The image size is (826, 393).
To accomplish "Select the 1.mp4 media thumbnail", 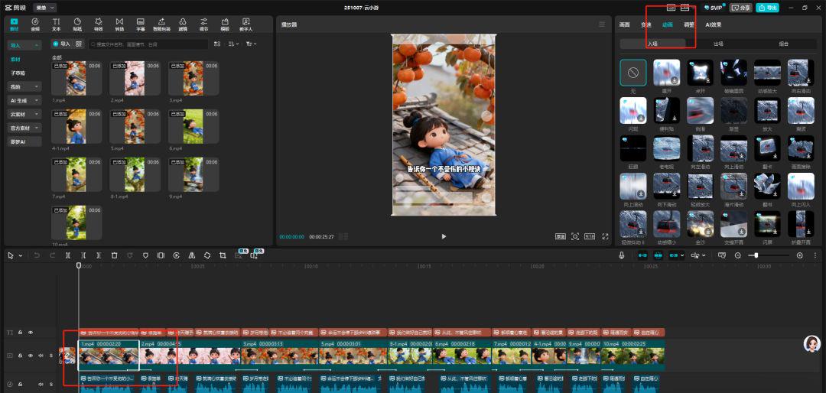I will pyautogui.click(x=76, y=78).
